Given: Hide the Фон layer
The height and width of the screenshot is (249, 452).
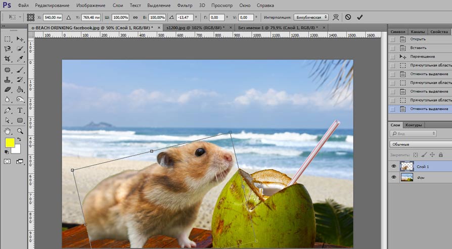Looking at the screenshot, I should coord(394,177).
